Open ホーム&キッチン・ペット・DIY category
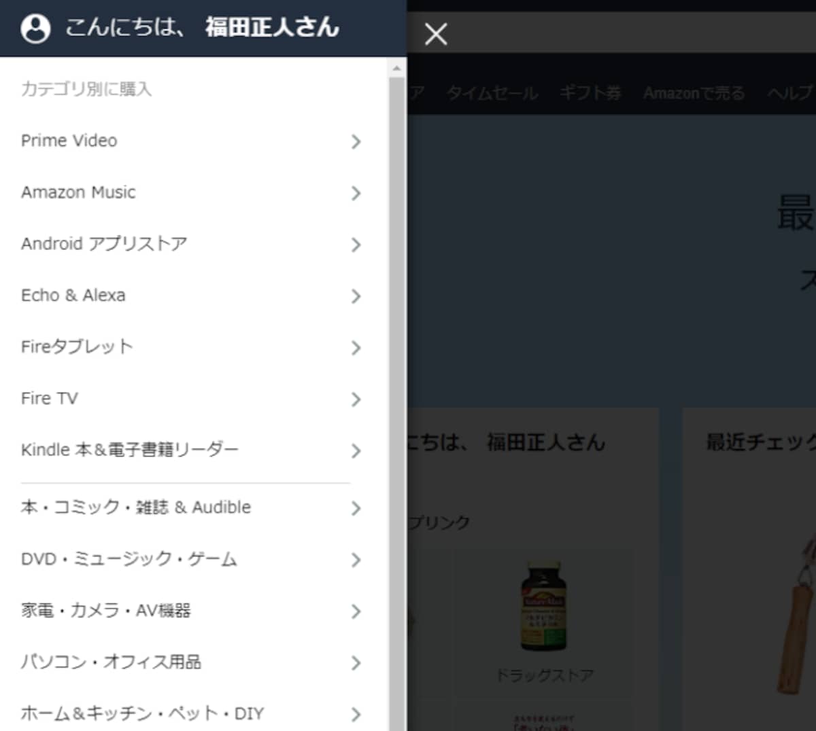This screenshot has height=731, width=816. pos(194,713)
